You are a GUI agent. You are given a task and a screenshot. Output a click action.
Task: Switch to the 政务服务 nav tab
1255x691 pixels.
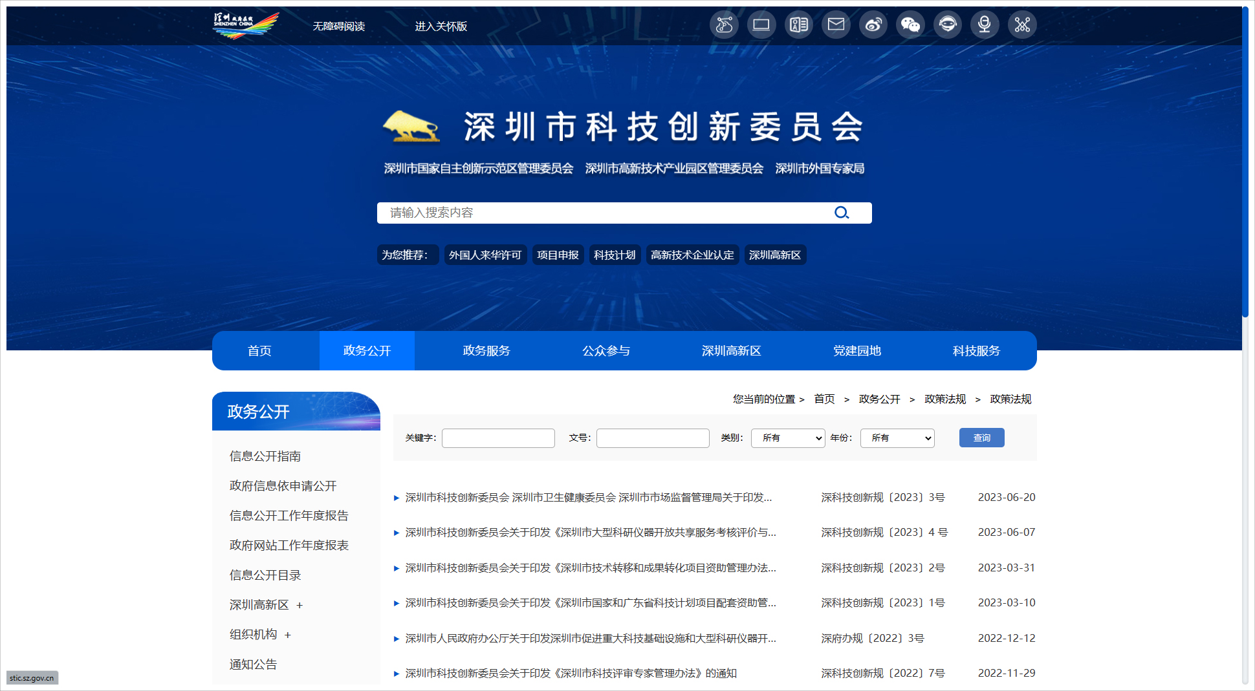point(486,351)
